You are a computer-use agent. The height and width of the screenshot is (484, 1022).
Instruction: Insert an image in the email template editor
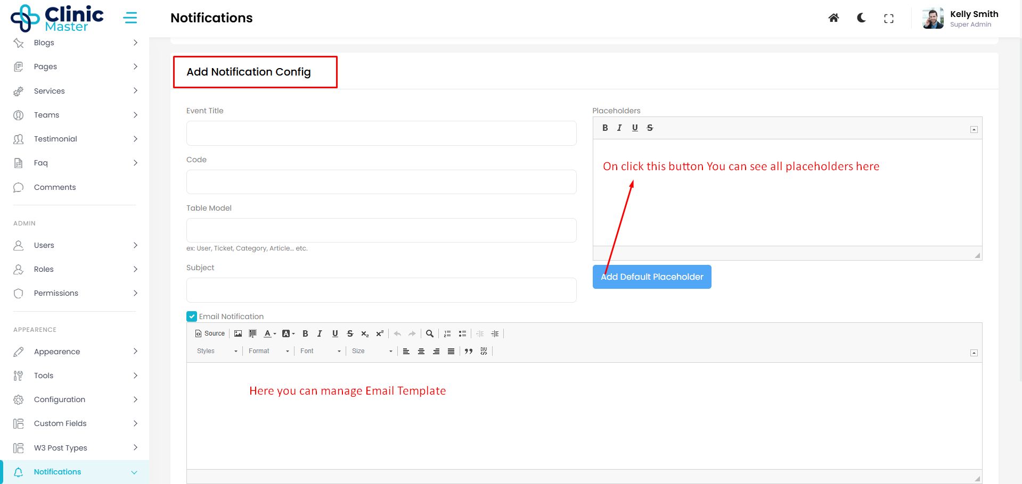point(238,333)
